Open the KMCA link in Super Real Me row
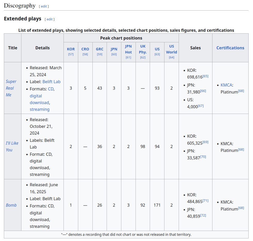Screen dimensions: 253x241 (226, 85)
